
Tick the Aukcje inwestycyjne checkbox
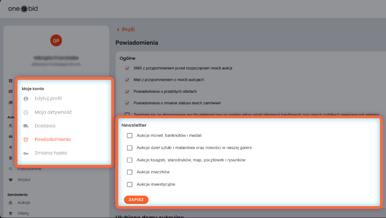click(130, 184)
